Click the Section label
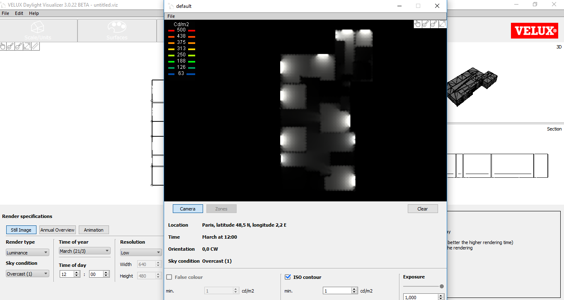The image size is (564, 300). [554, 129]
